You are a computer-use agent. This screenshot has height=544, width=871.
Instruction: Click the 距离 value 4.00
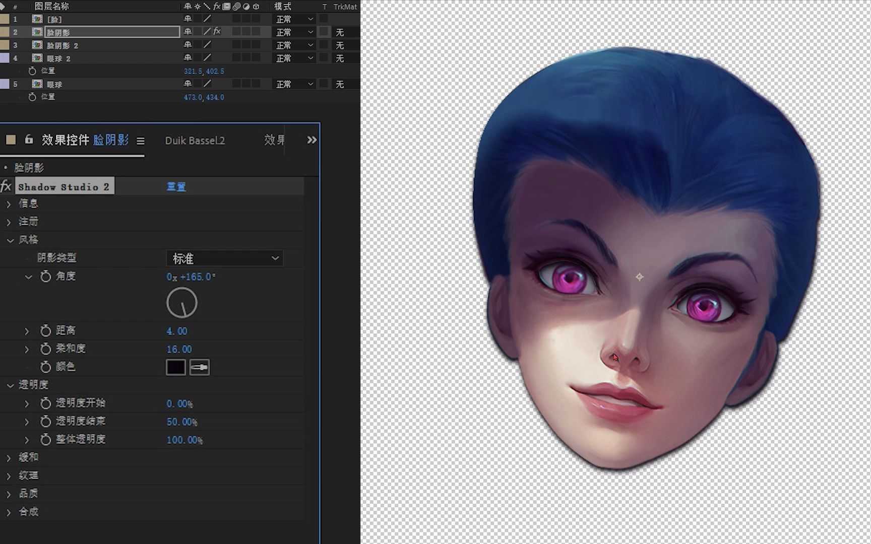click(177, 331)
